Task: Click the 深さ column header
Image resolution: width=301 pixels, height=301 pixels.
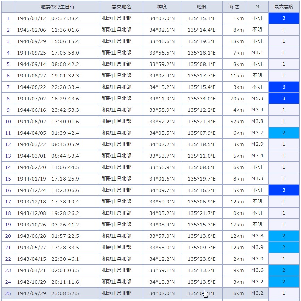Action: coord(234,7)
